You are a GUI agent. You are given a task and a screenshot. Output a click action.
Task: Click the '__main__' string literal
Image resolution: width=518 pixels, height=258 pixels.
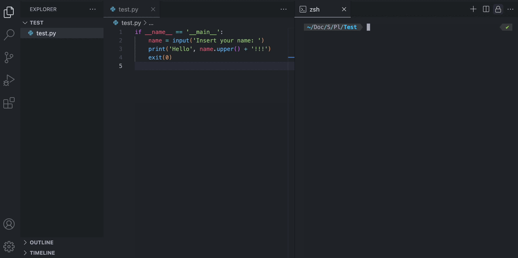pyautogui.click(x=203, y=32)
